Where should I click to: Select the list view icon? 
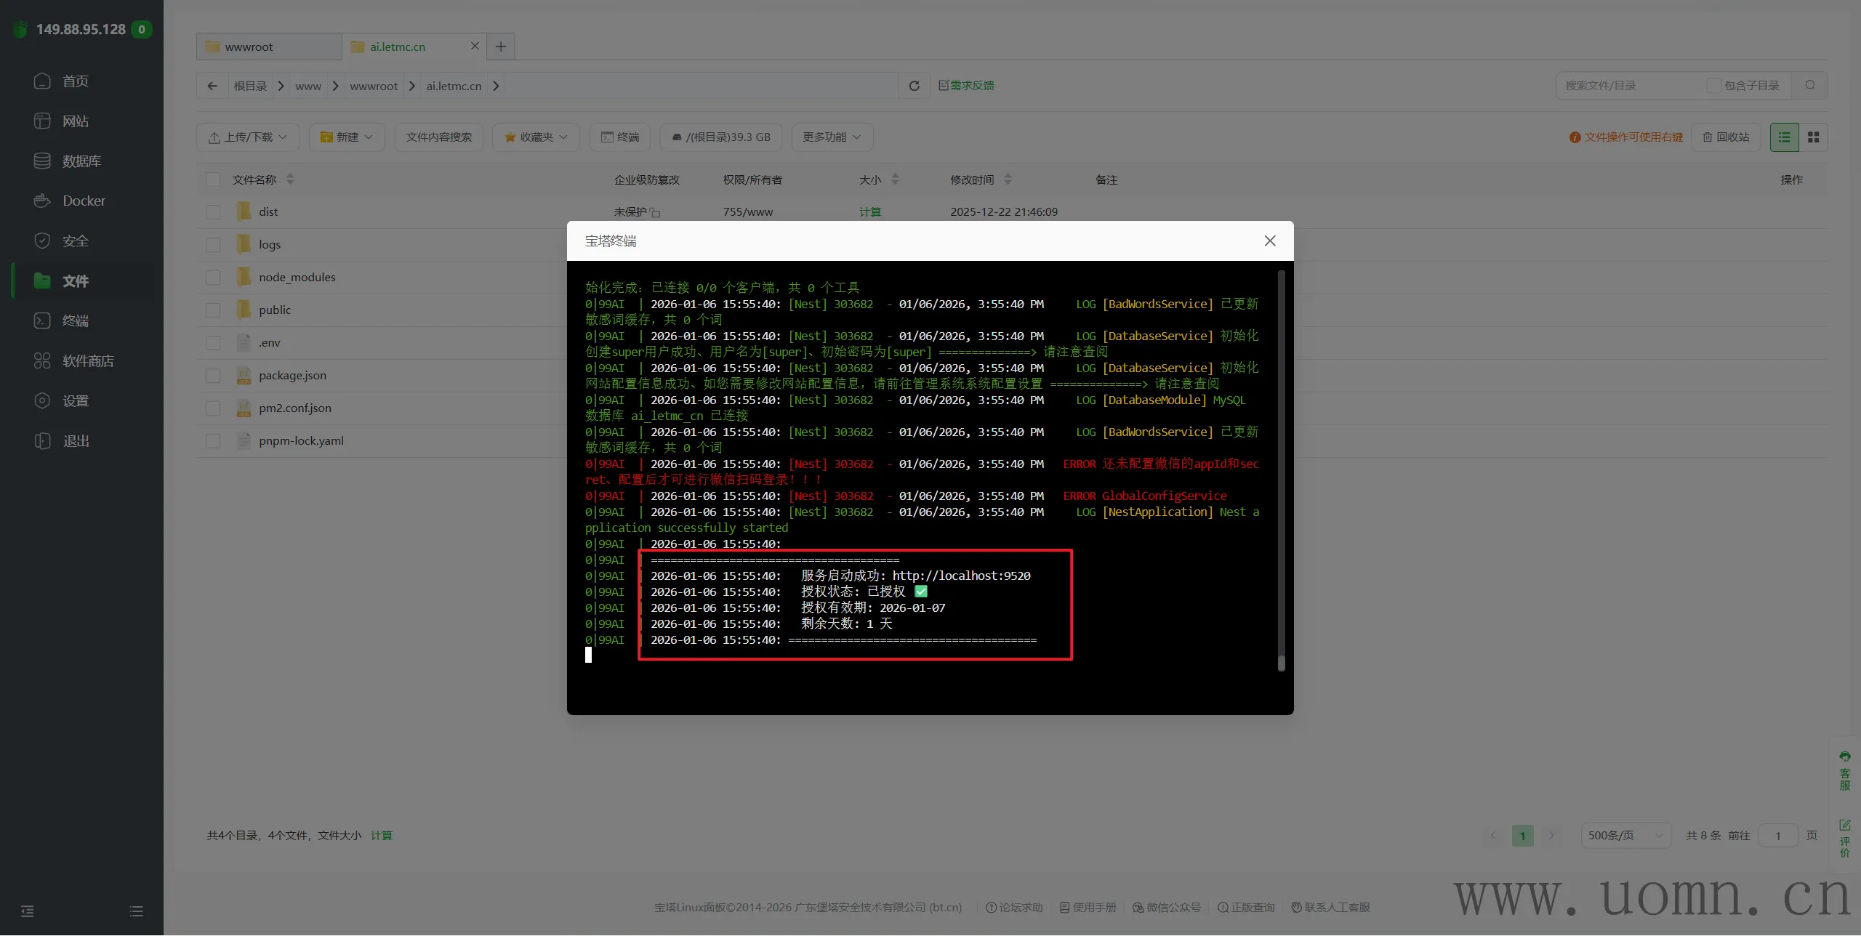coord(1784,137)
